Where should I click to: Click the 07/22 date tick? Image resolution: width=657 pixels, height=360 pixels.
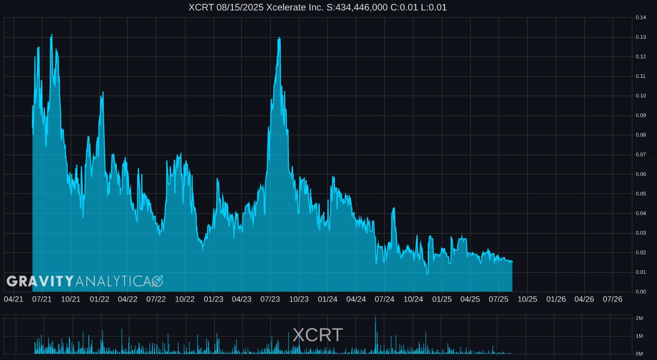(156, 299)
